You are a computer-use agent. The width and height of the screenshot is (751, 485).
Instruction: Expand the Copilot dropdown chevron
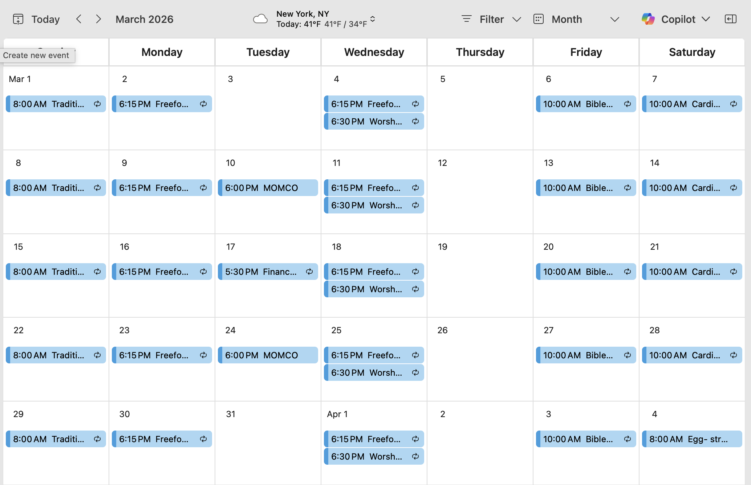(706, 19)
